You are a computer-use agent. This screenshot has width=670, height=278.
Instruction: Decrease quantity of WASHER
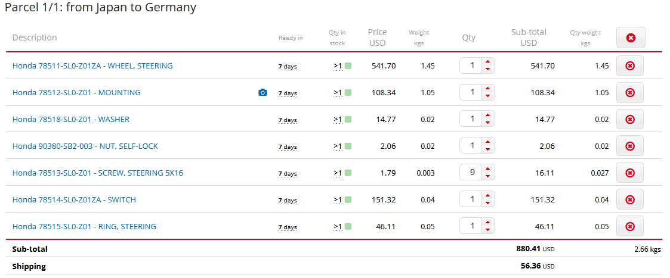click(487, 123)
